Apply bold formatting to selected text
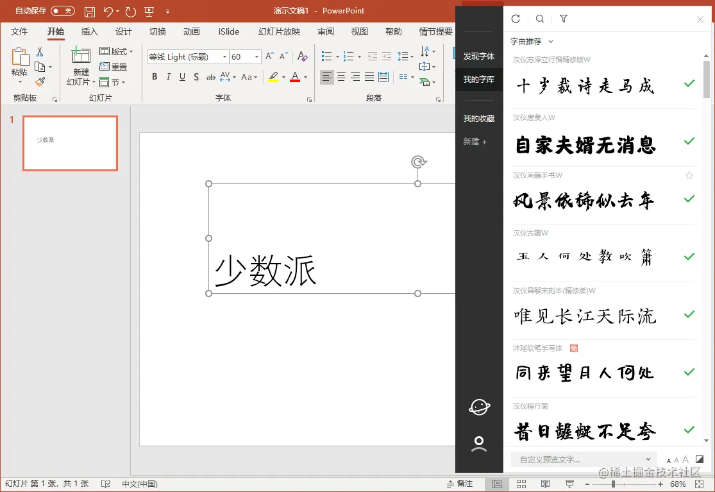Screen dimensions: 715x492 tap(154, 77)
